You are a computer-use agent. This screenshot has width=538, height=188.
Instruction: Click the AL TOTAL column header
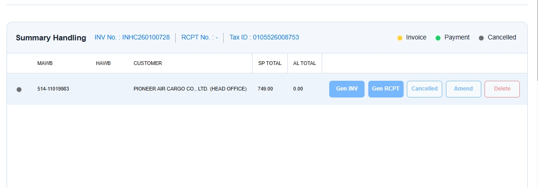[x=305, y=64]
